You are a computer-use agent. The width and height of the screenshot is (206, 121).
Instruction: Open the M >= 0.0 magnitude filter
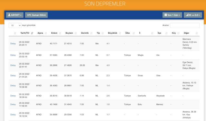tap(193, 15)
